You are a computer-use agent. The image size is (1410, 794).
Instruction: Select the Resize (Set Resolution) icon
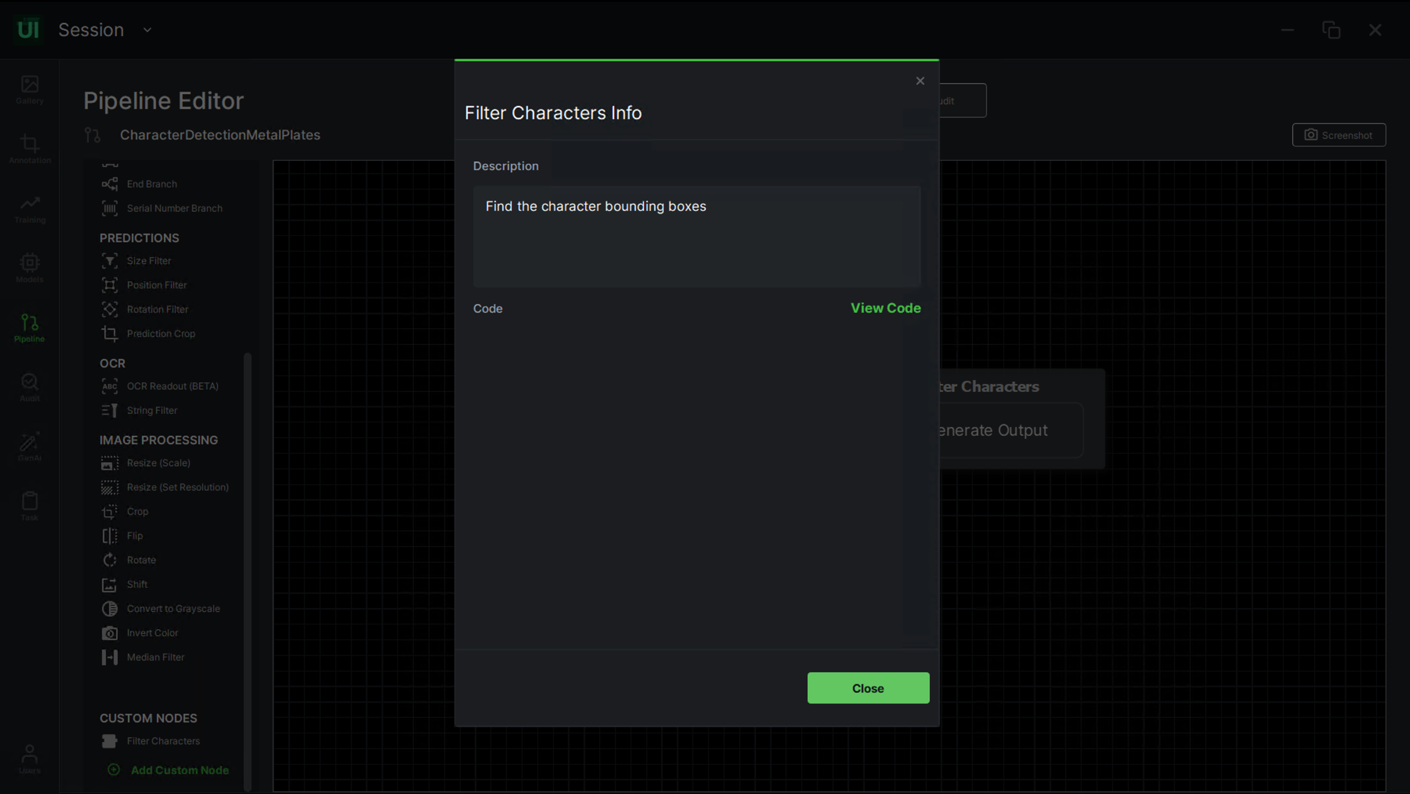(110, 488)
